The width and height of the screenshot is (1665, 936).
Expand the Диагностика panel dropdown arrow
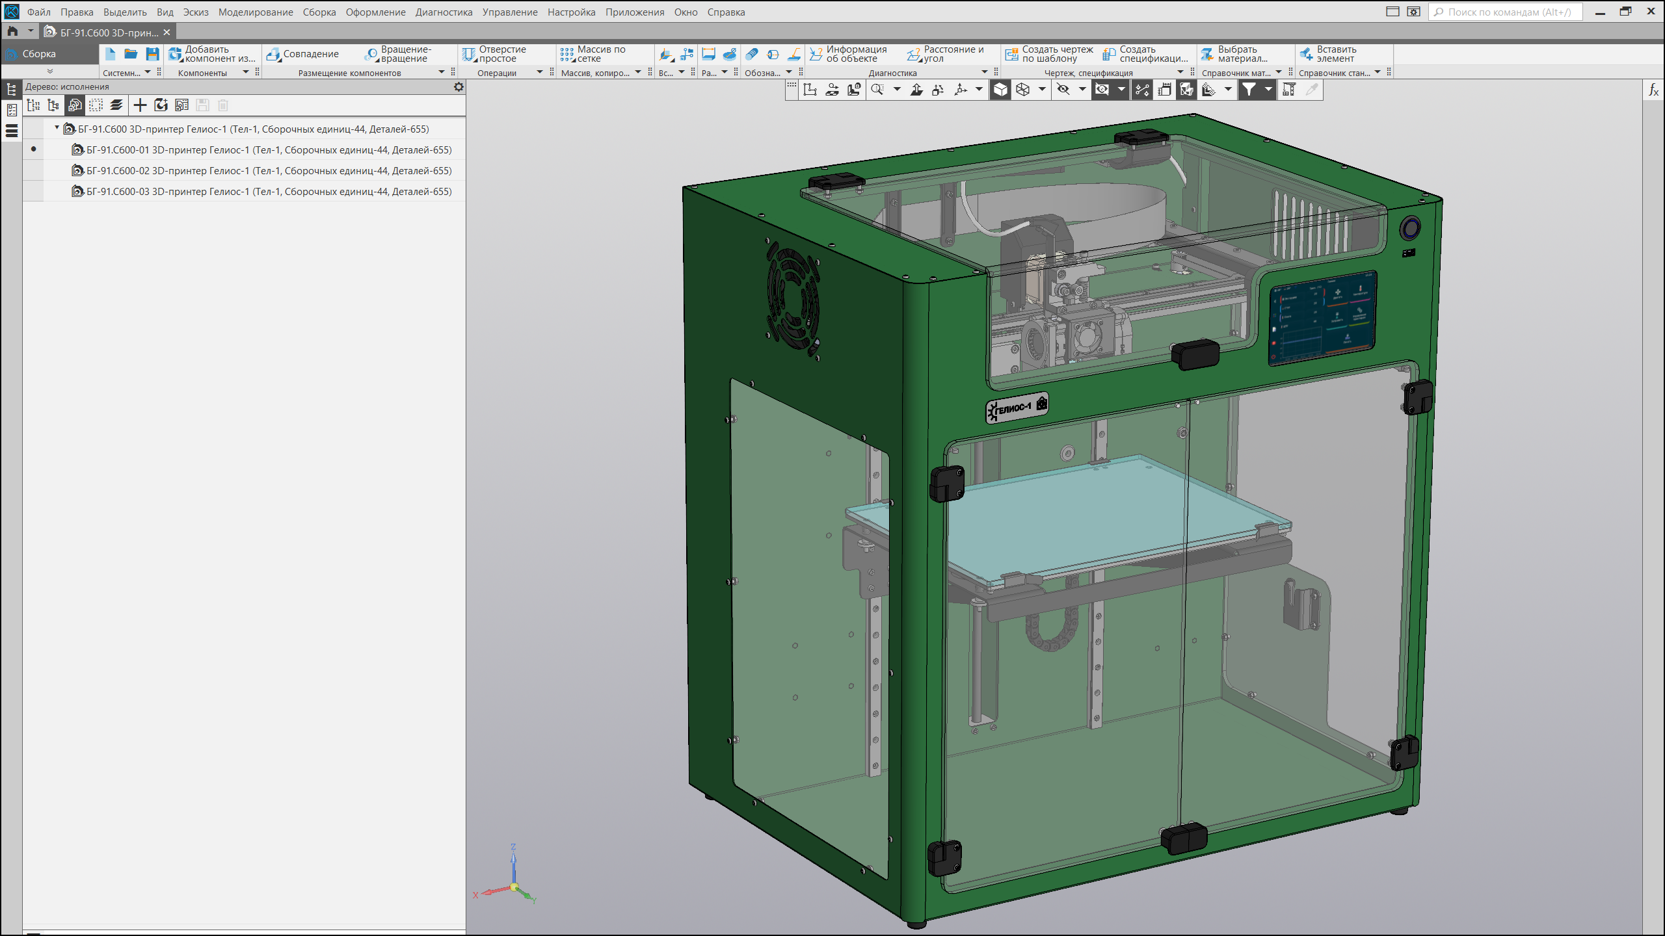click(x=984, y=72)
